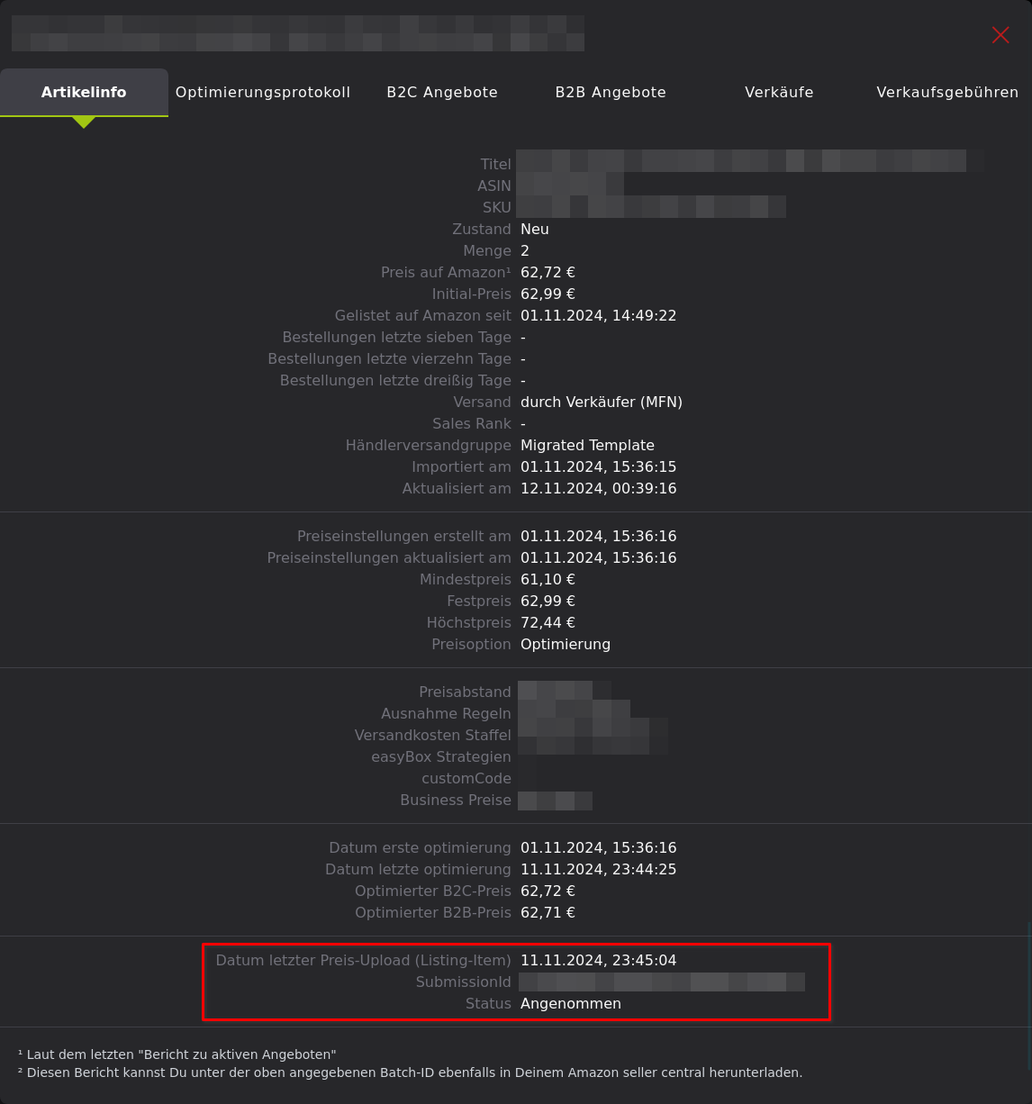Click the "Händlerversandgruppe" label
This screenshot has width=1032, height=1104.
coord(429,445)
